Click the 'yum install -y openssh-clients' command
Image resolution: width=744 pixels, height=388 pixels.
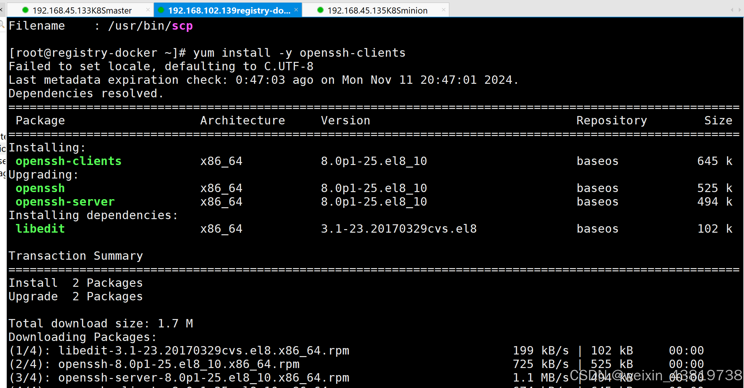coord(299,53)
